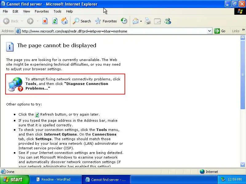
Task: Click the Internet zone globe in status bar
Action: pos(202,172)
